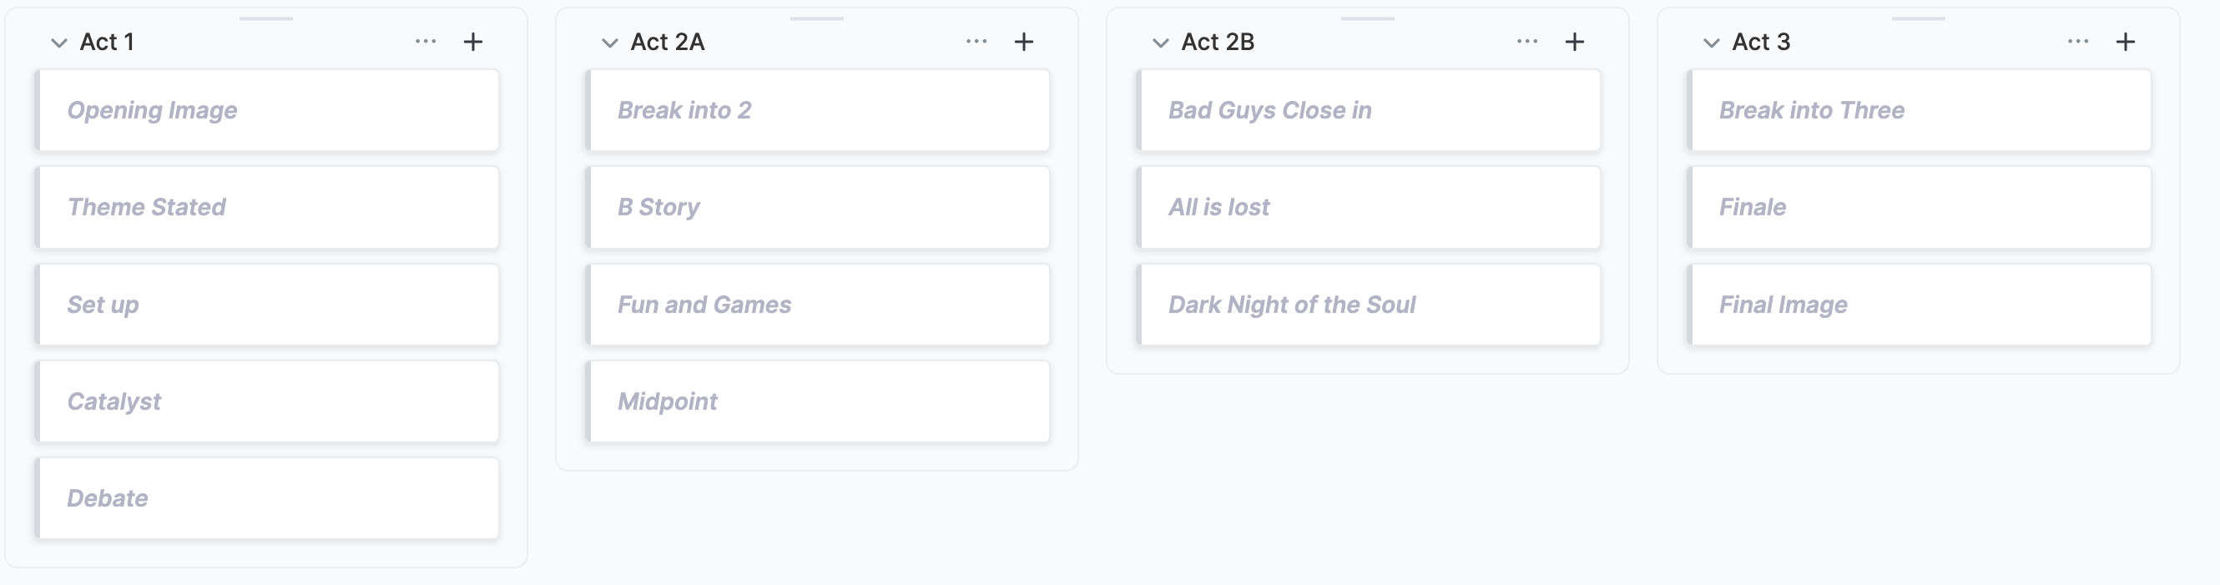The image size is (2220, 585).
Task: Add a new card to Act 3
Action: (2124, 42)
